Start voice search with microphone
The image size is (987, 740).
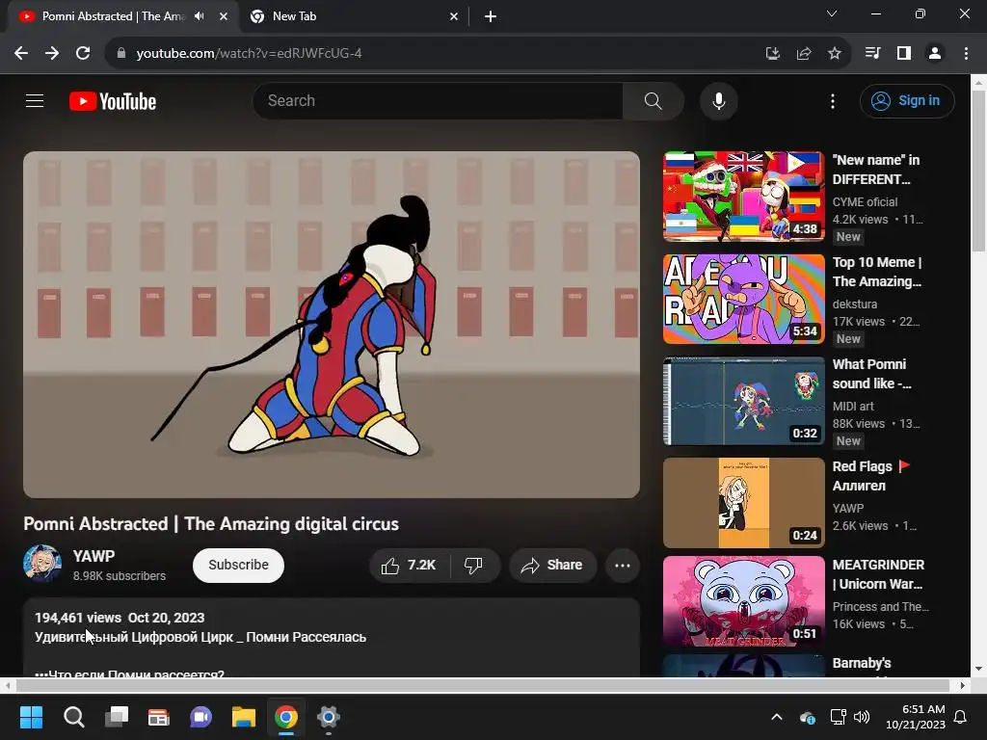(718, 100)
